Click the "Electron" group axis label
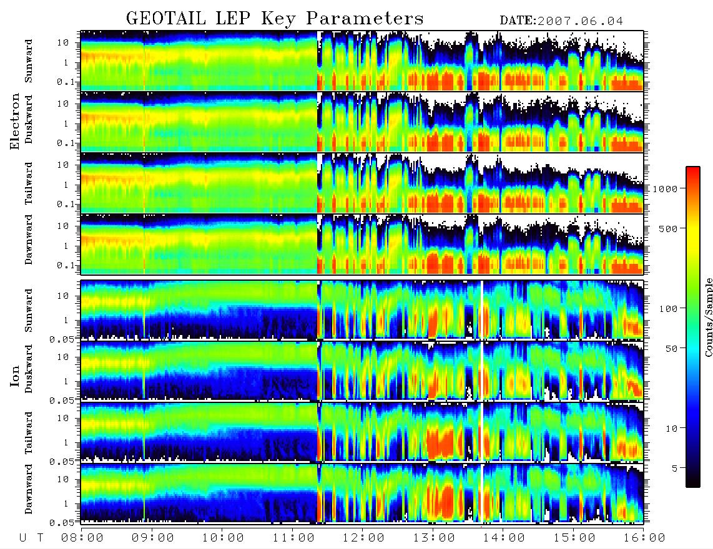This screenshot has height=549, width=713. [15, 121]
